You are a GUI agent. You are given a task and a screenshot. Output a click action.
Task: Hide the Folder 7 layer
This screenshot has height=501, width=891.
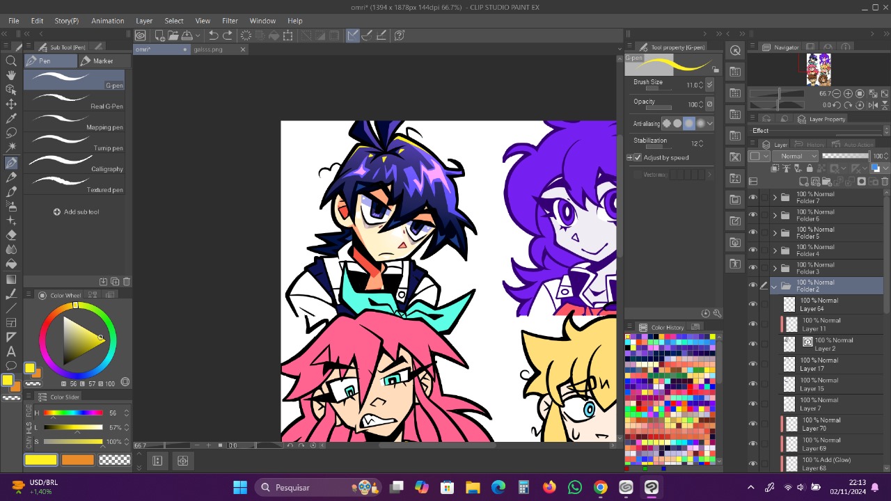[x=752, y=198]
